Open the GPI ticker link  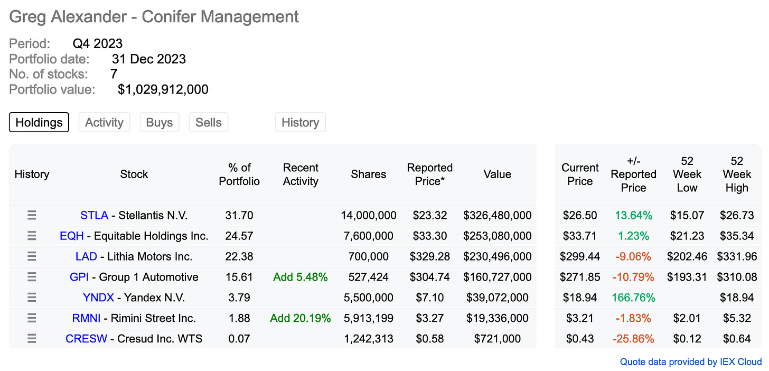(79, 277)
